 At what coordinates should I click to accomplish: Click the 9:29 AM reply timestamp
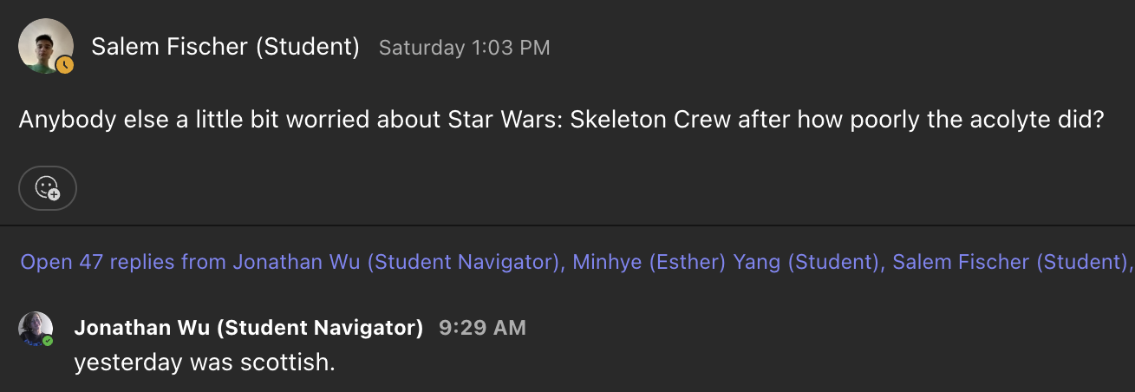(482, 328)
